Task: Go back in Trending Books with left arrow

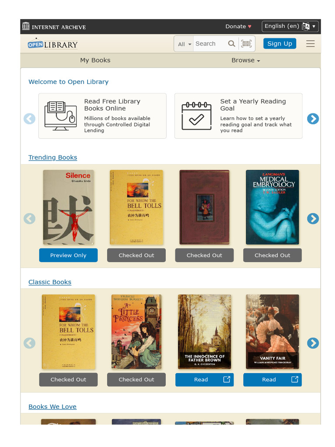Action: click(29, 219)
